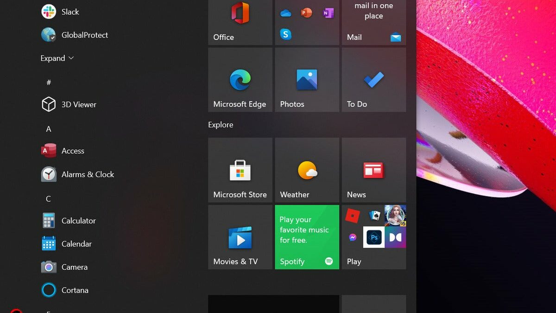
Task: Jump to apps using letter A header
Action: [49, 129]
